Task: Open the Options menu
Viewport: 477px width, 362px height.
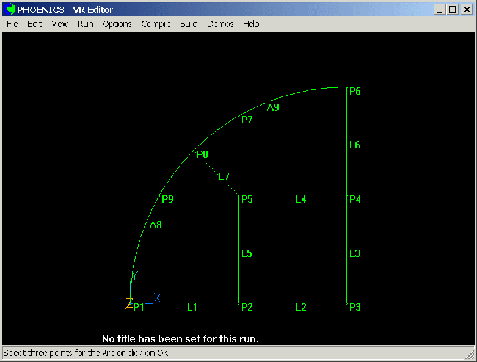Action: 117,24
